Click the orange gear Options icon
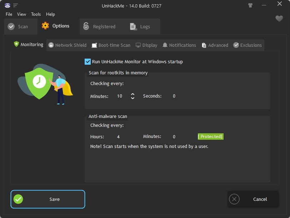 pos(45,26)
